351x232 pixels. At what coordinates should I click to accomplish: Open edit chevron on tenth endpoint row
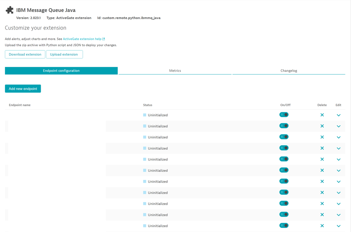[x=338, y=215]
